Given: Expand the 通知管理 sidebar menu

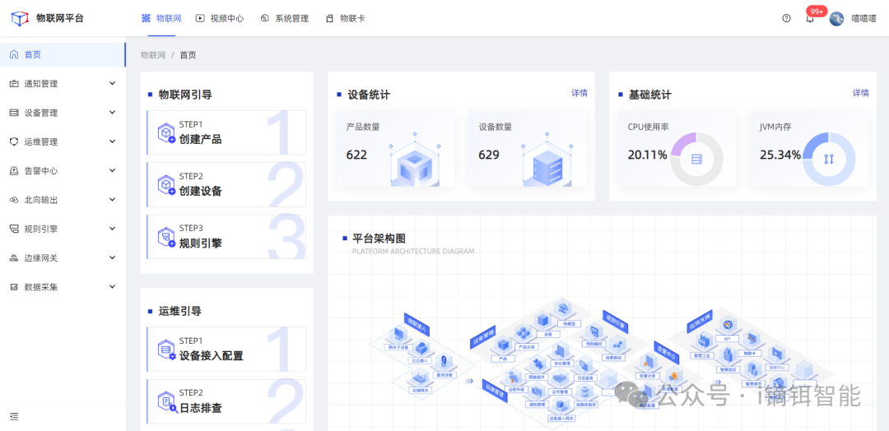Looking at the screenshot, I should point(62,84).
